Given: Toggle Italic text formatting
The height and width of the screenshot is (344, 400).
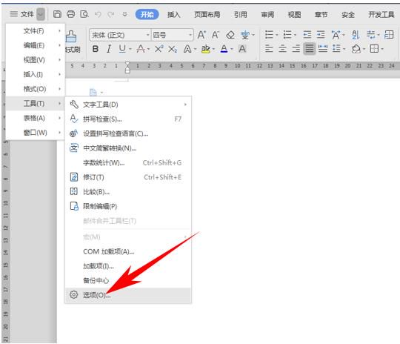Looking at the screenshot, I should (109, 48).
